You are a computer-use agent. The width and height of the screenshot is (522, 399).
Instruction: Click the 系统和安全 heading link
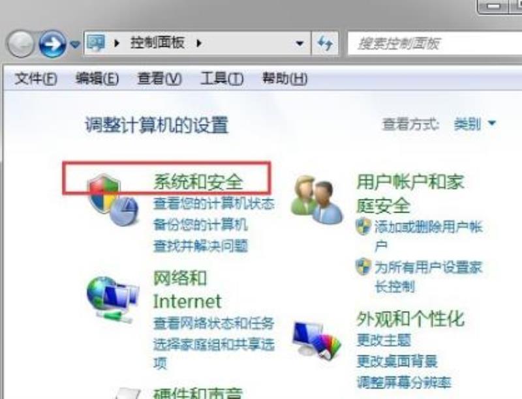[198, 182]
